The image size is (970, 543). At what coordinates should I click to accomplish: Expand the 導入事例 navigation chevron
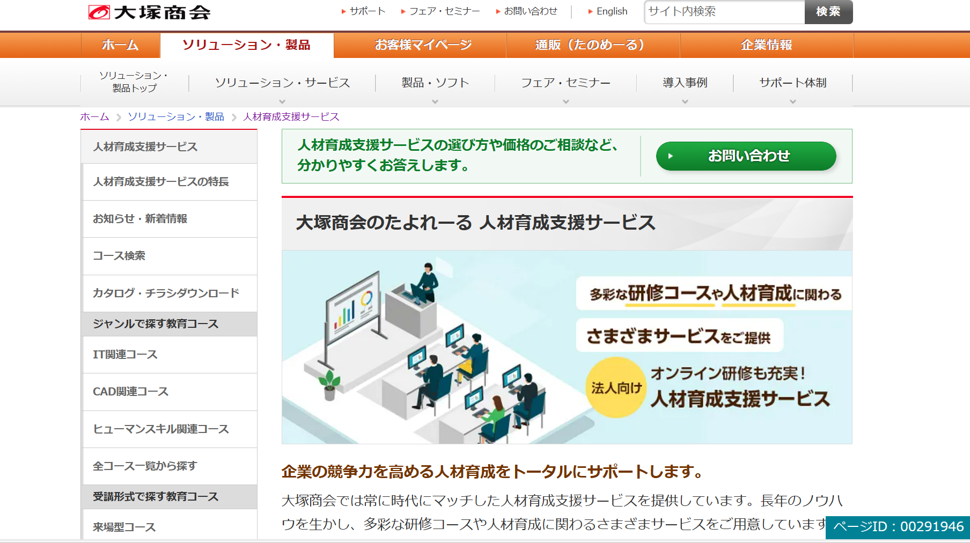click(684, 101)
